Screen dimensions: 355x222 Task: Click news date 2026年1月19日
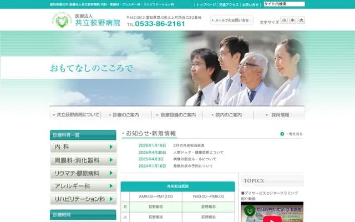click(x=152, y=145)
